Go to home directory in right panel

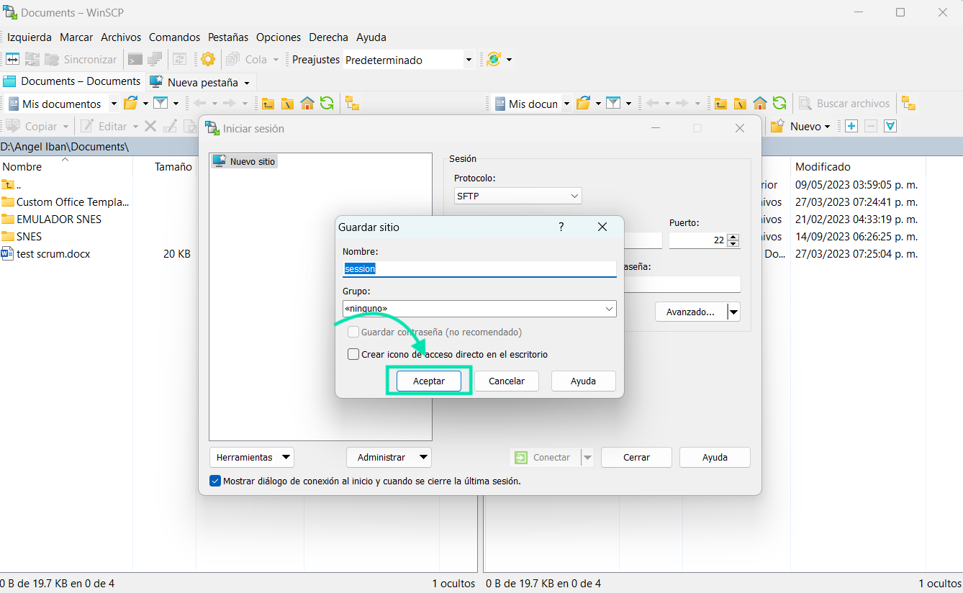point(760,104)
